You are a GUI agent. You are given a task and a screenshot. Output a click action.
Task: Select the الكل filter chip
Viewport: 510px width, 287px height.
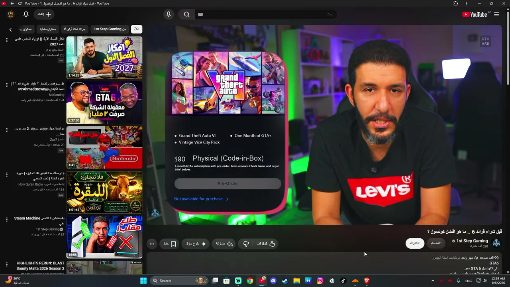[x=137, y=29]
